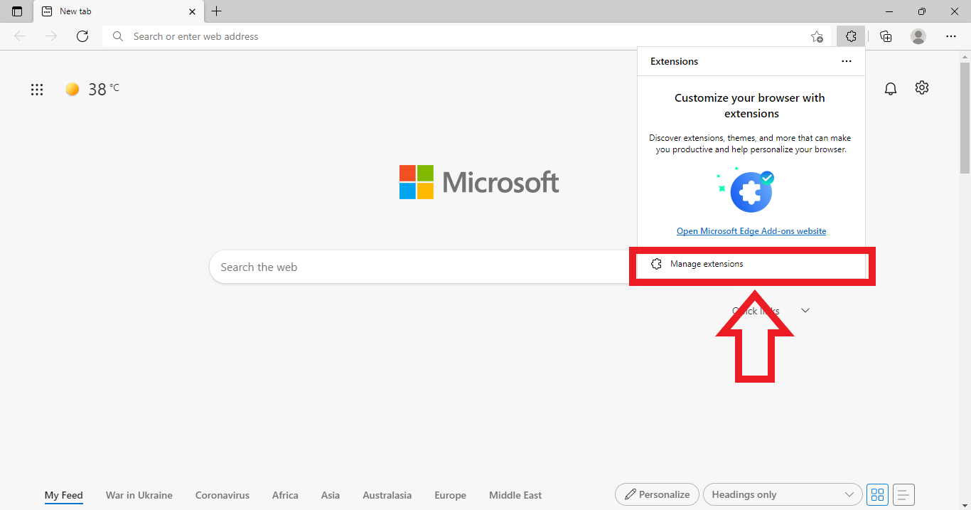Screen dimensions: 971x510
Task: Open the tab actions menu icon
Action: [16, 11]
